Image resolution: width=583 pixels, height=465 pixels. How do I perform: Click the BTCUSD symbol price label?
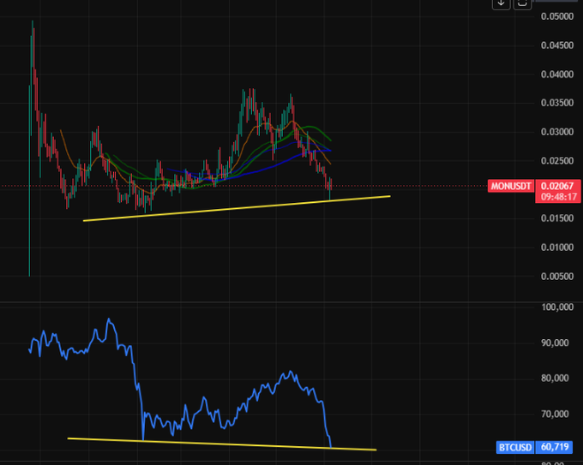515,447
